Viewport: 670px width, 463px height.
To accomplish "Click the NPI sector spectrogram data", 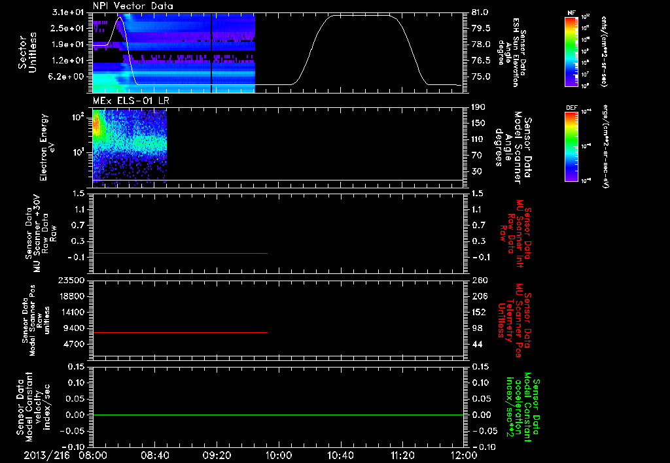I will point(174,53).
